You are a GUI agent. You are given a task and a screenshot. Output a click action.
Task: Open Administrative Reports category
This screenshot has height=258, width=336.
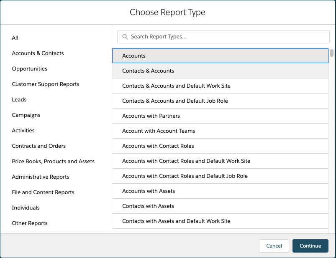[41, 177]
